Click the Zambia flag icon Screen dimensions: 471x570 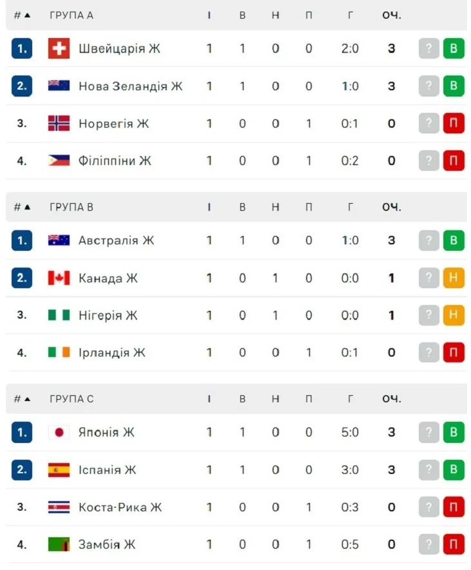59,544
